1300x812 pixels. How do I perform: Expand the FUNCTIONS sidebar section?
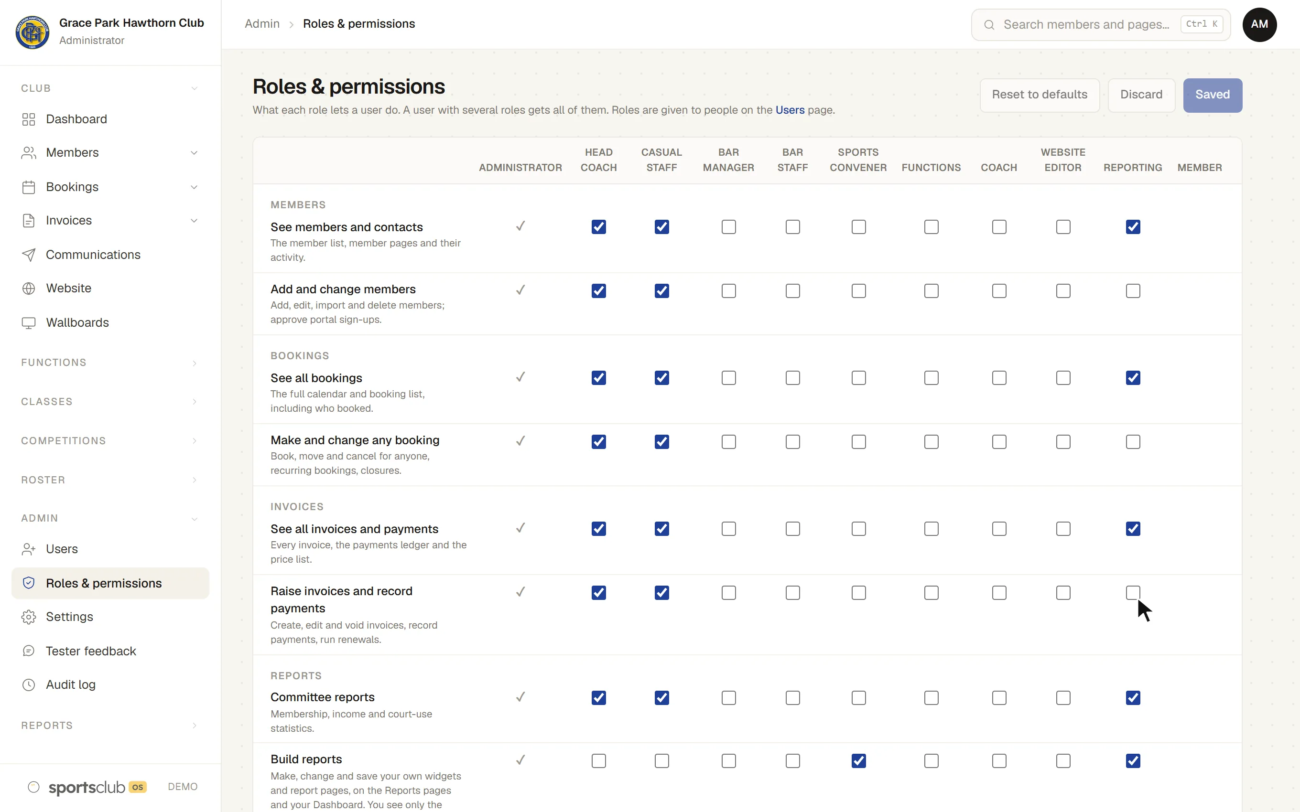[109, 363]
